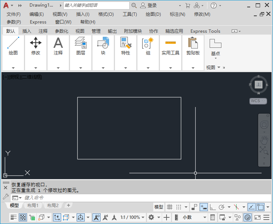Toggle object snap tracking
The image size is (273, 224).
252,207
